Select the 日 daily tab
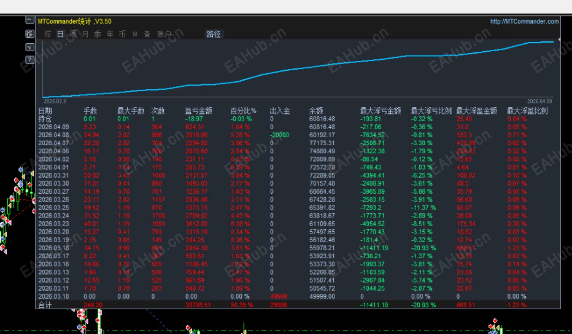The height and width of the screenshot is (334, 572). pos(60,34)
